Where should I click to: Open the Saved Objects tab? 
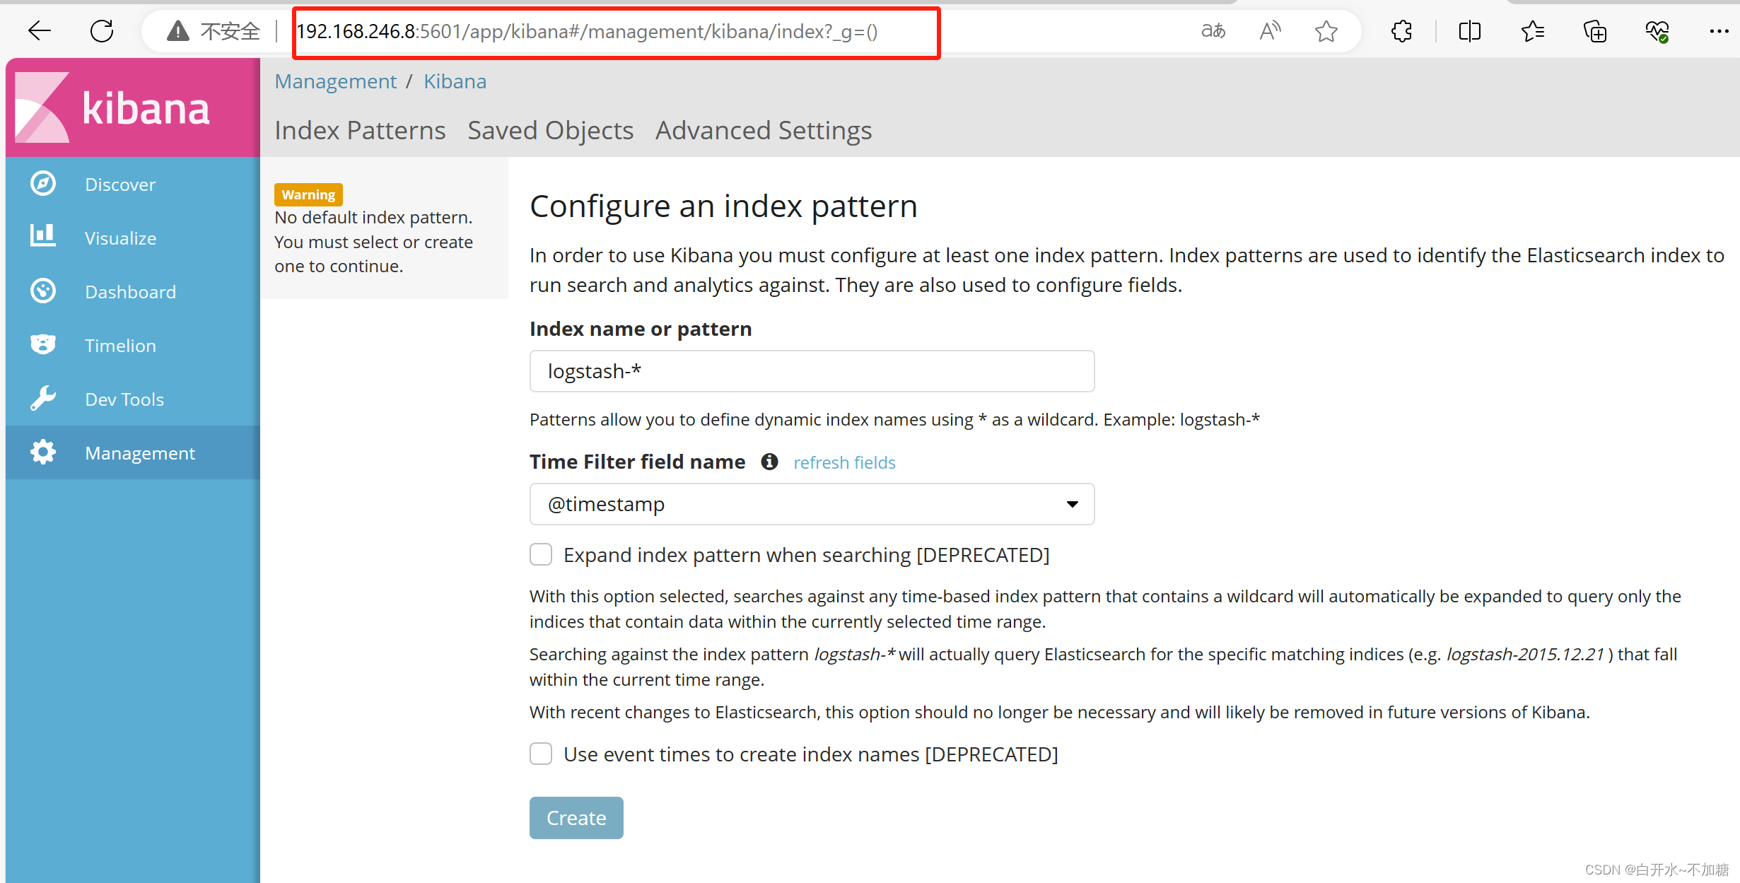click(550, 130)
